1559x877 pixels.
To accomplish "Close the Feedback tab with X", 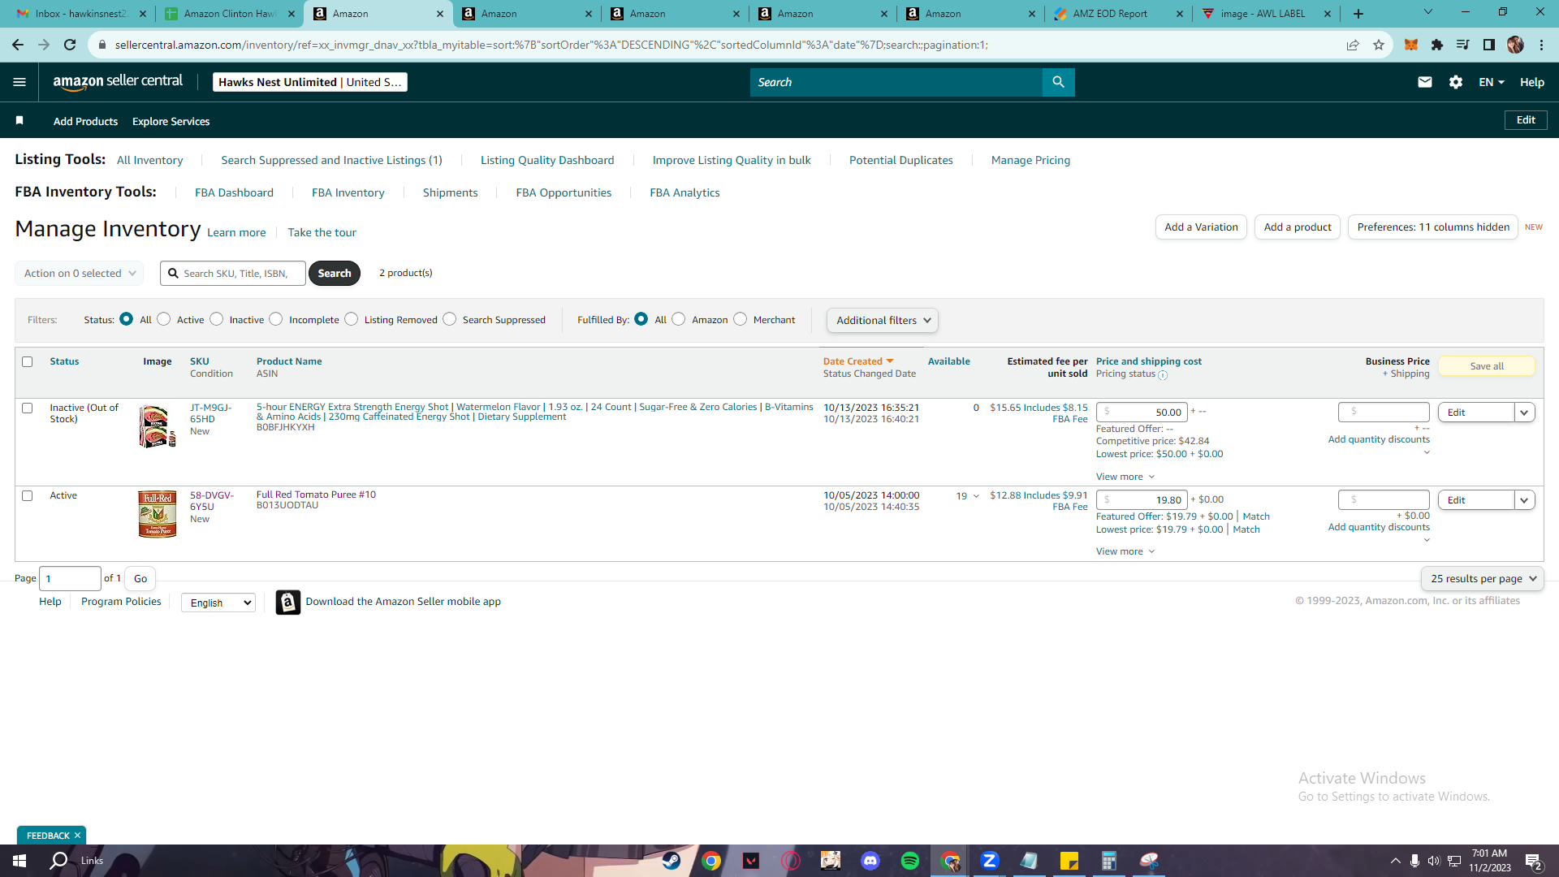I will 78,836.
